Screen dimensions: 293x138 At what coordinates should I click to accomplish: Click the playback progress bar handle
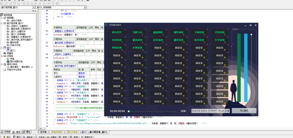(x=129, y=111)
